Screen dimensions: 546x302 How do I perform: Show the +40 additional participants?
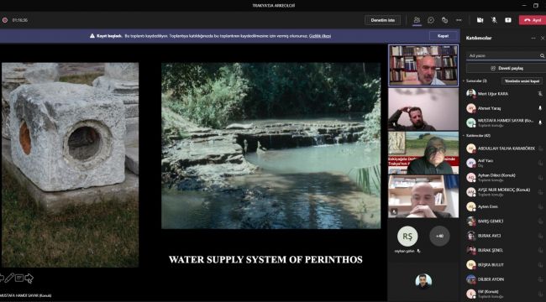[439, 237]
